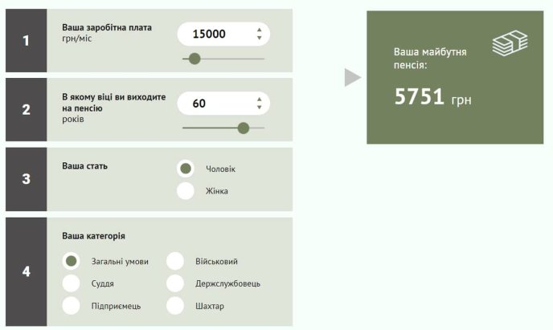Choose the Шахтар category option

175,306
